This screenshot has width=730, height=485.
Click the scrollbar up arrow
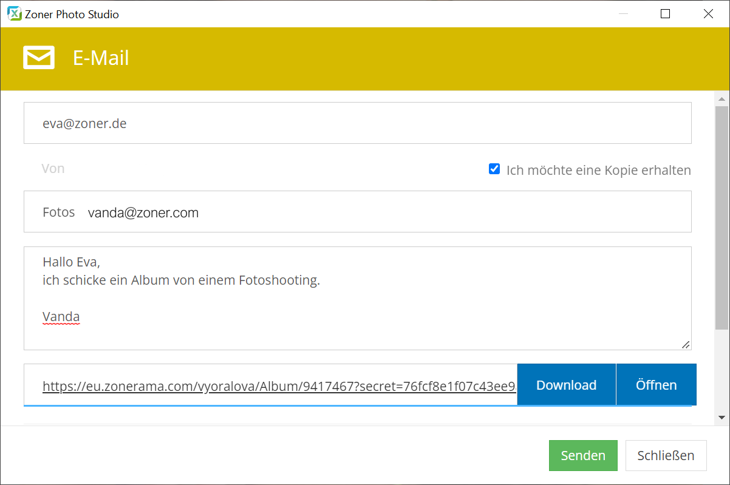tap(721, 99)
